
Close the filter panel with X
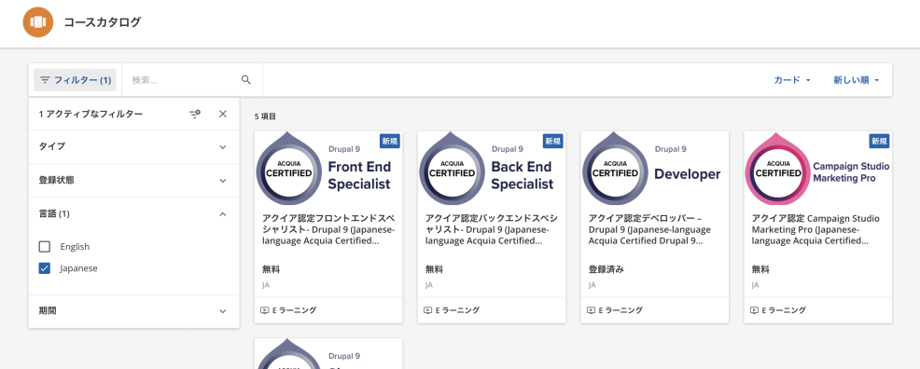[223, 115]
